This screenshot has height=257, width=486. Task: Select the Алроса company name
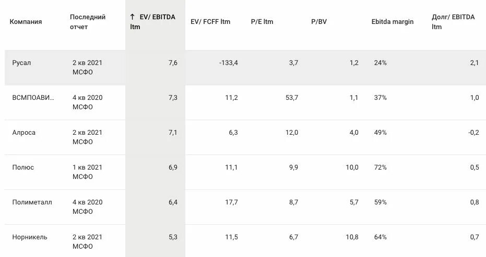point(24,133)
